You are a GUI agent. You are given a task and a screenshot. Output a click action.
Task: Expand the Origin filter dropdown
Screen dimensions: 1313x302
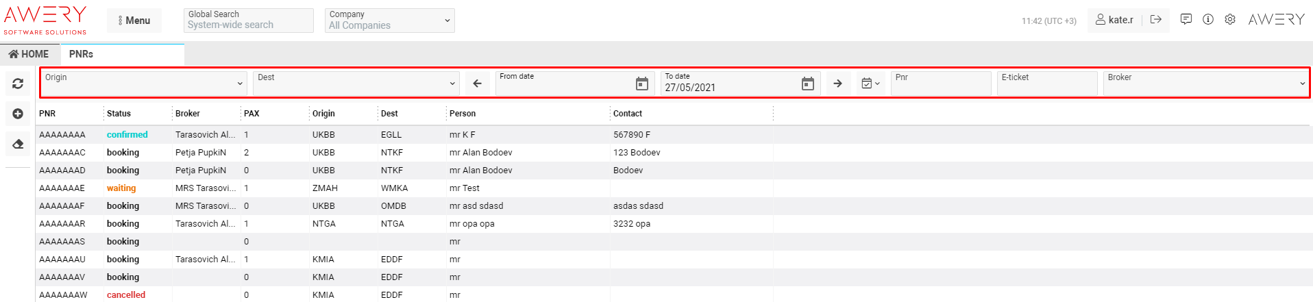(x=240, y=84)
